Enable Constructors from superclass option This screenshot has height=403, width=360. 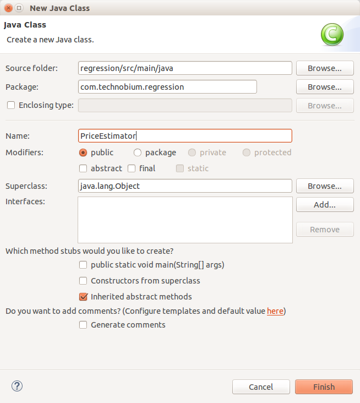pos(83,281)
